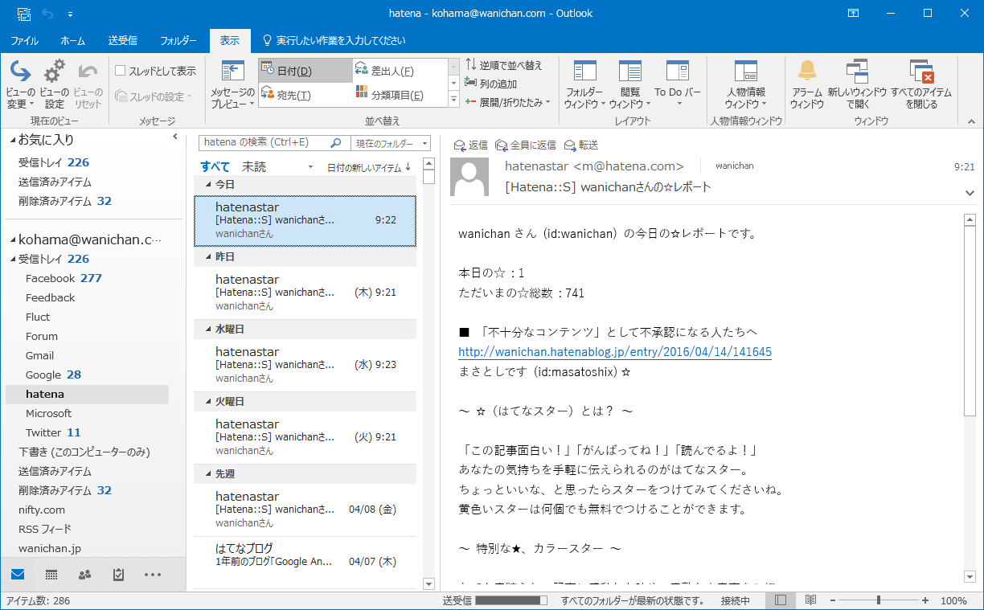Zoom out with the minus button

(x=833, y=600)
